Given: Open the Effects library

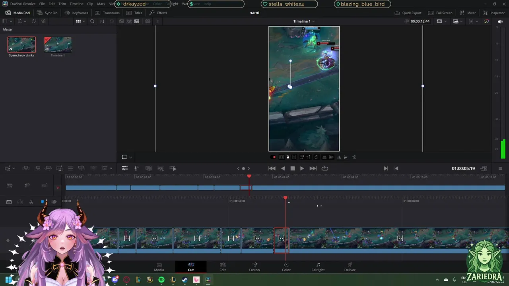Looking at the screenshot, I should coord(158,13).
